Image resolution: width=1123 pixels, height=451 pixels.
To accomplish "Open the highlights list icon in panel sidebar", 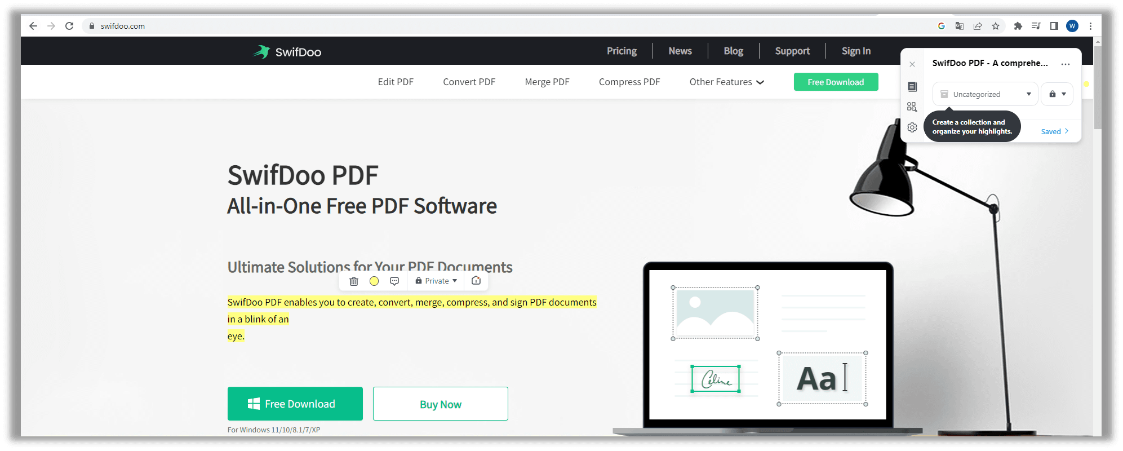I will [x=912, y=87].
